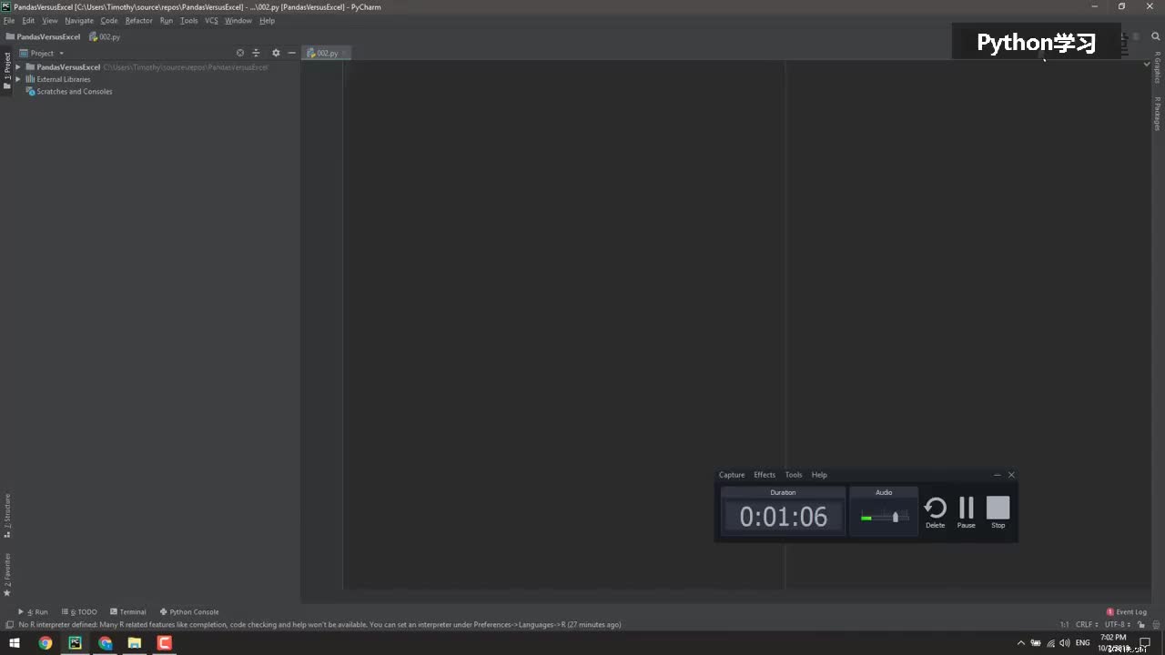Click the tool window quick-access icon in status bar
Image resolution: width=1165 pixels, height=655 pixels.
(x=9, y=625)
